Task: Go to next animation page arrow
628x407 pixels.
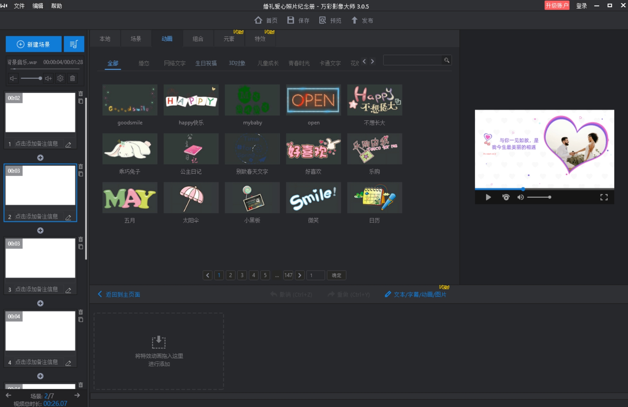Action: point(300,275)
